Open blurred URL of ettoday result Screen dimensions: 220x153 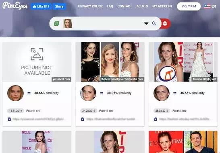(185, 119)
